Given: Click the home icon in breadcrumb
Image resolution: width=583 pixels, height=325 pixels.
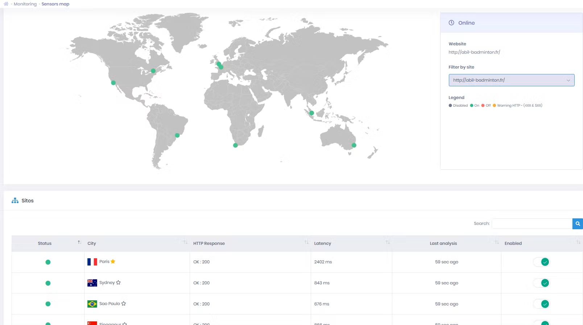Looking at the screenshot, I should (6, 4).
